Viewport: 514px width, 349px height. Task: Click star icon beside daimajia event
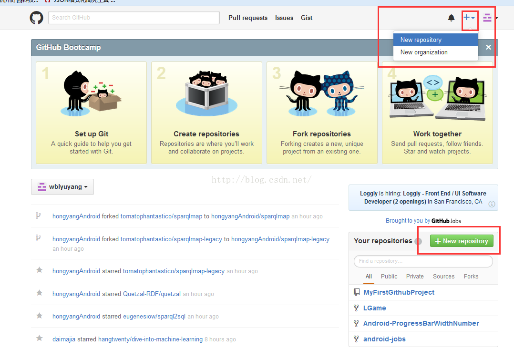click(39, 338)
